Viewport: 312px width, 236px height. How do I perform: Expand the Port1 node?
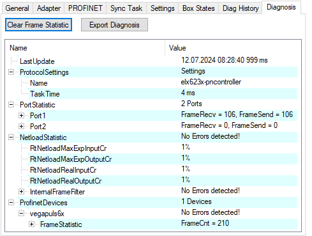tap(21, 116)
